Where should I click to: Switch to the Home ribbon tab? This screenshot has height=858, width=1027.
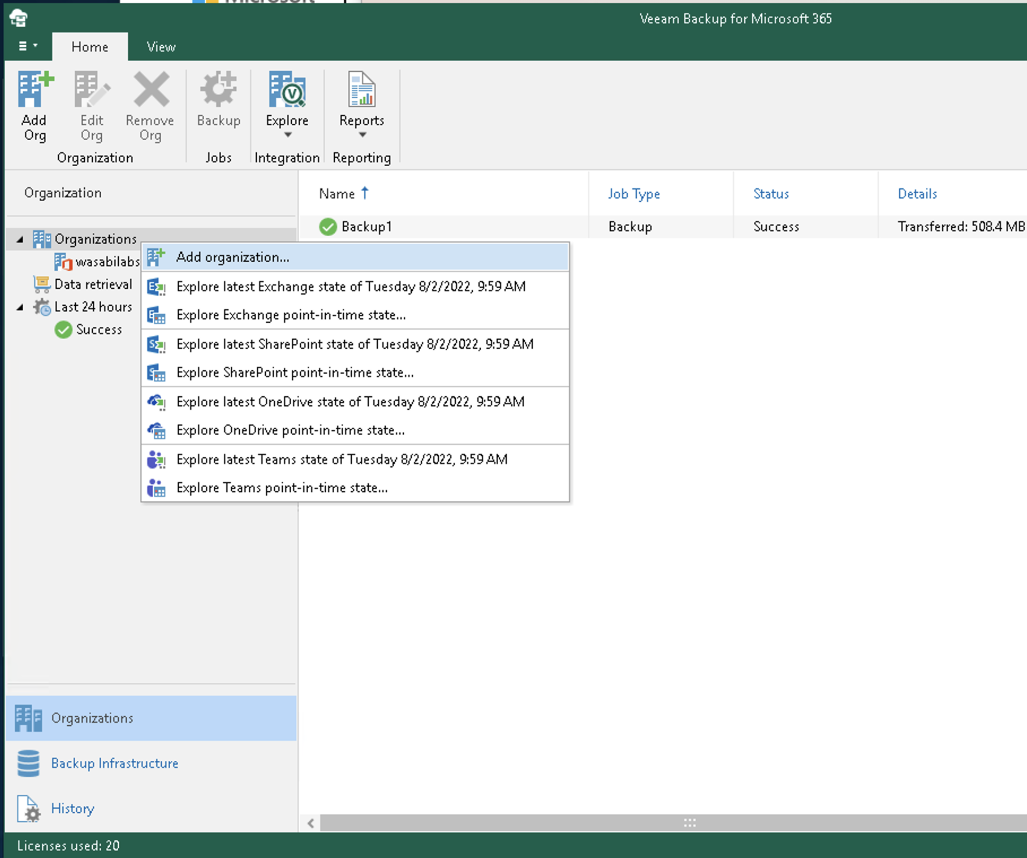[x=90, y=47]
